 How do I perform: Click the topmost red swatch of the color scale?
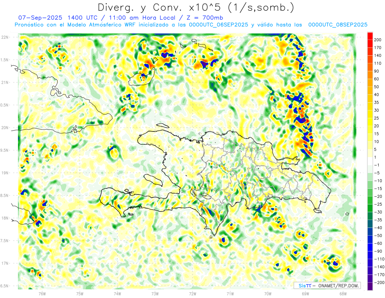370,36
